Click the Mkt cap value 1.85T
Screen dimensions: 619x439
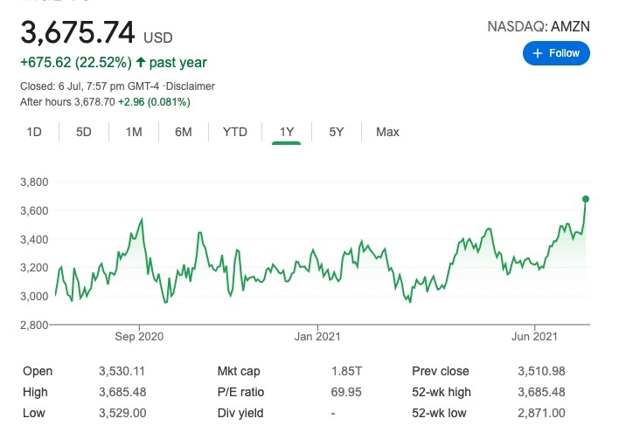tap(346, 371)
